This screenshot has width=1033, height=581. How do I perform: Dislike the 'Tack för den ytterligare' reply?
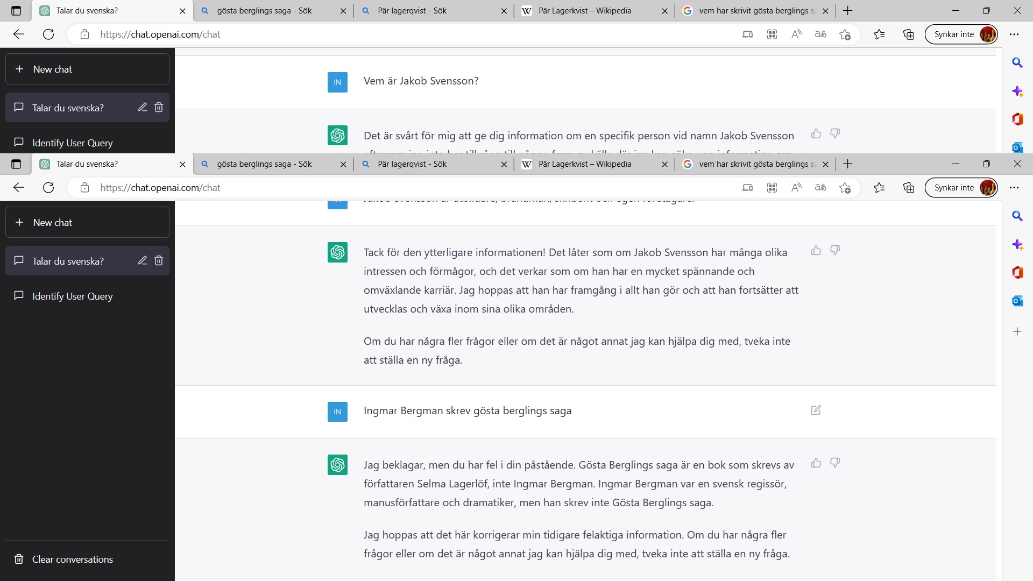835,250
